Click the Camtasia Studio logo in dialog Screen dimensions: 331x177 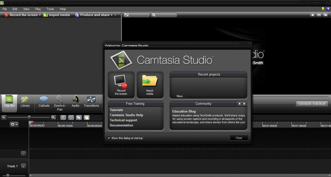[x=121, y=60]
